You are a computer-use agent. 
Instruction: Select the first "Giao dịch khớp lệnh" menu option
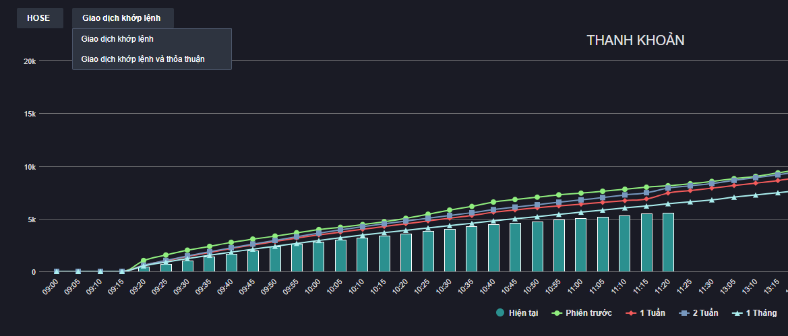coord(117,39)
